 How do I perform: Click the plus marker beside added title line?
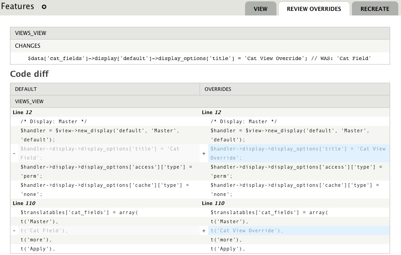(204, 154)
